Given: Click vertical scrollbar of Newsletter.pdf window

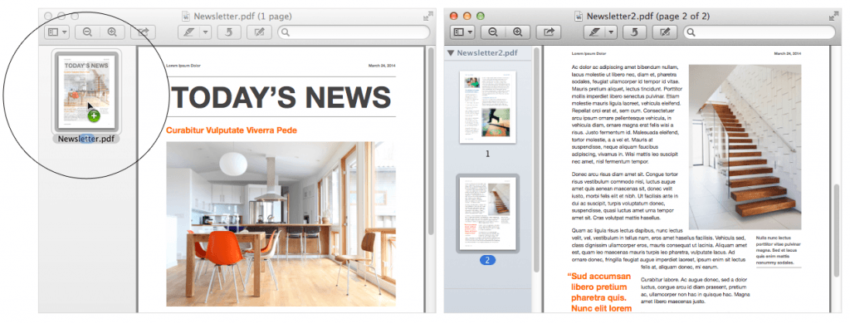Looking at the screenshot, I should tap(431, 141).
